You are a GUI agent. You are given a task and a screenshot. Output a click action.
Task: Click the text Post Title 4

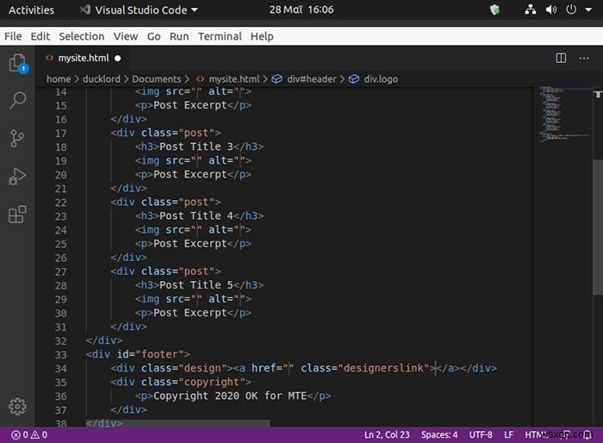(x=196, y=216)
